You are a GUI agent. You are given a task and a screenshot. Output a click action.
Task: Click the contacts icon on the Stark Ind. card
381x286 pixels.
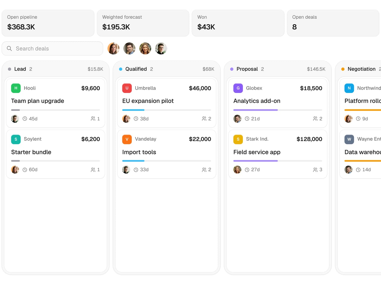(315, 170)
